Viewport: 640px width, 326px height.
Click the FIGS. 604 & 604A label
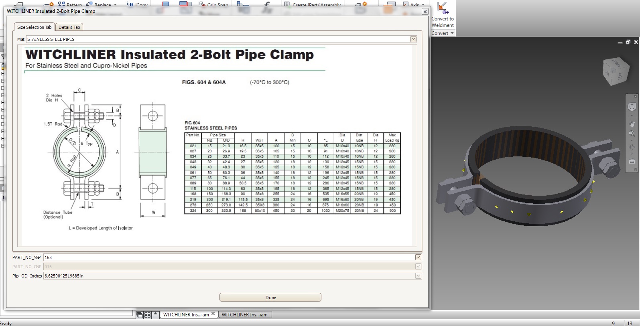tap(204, 82)
